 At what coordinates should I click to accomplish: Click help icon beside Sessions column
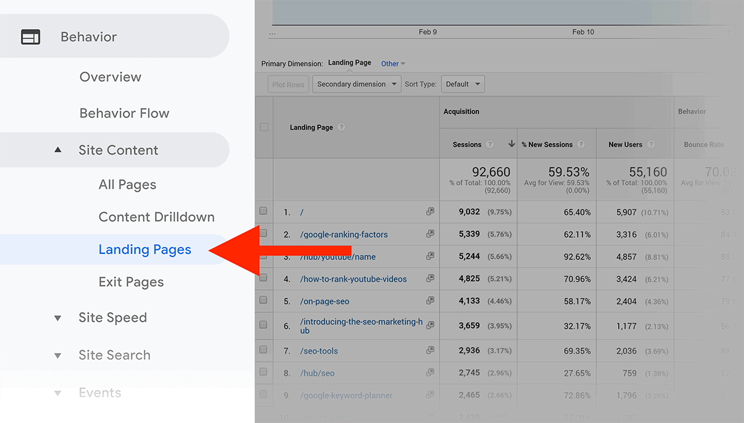(490, 145)
